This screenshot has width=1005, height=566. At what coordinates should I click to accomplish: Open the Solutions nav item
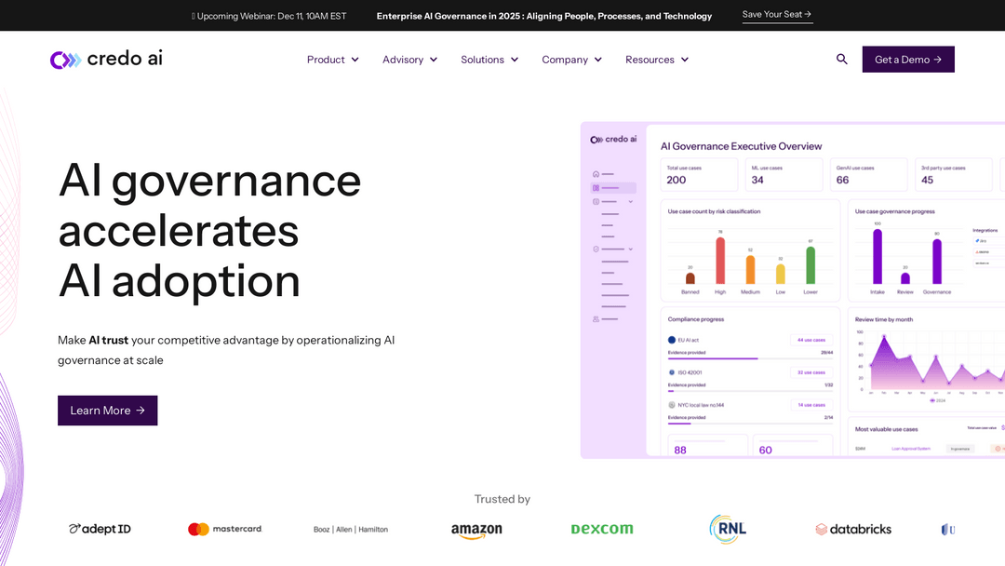(x=482, y=60)
